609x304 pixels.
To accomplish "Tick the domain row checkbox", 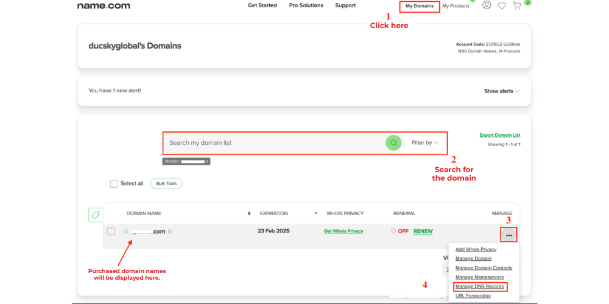I will [x=111, y=231].
